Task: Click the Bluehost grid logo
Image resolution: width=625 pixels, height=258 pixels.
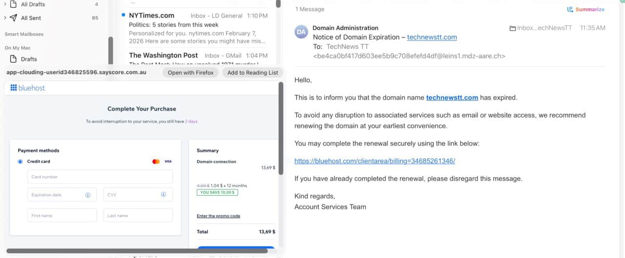Action: (14, 88)
